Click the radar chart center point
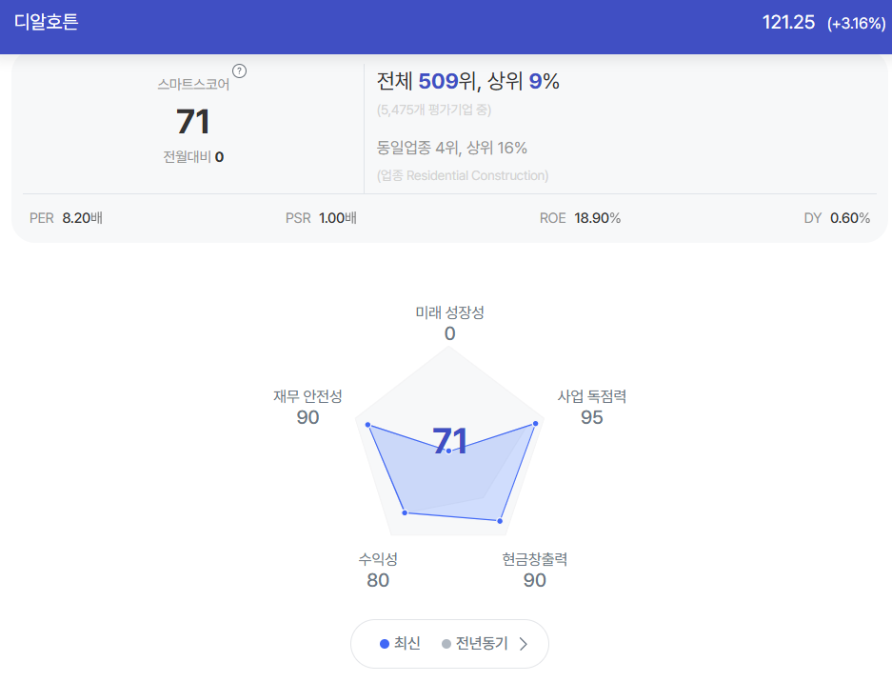 click(448, 451)
